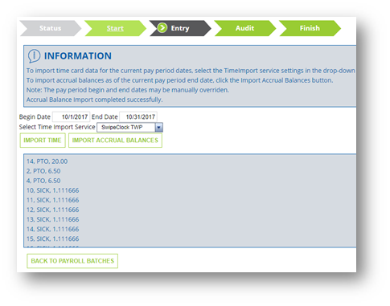Select the row '13, SICK, 1.111666'
The image size is (390, 306).
pyautogui.click(x=52, y=219)
